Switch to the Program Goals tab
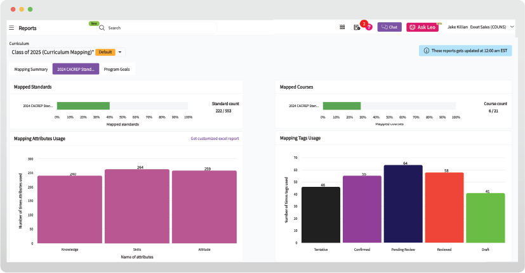Screen dimensions: 525x273 [117, 69]
